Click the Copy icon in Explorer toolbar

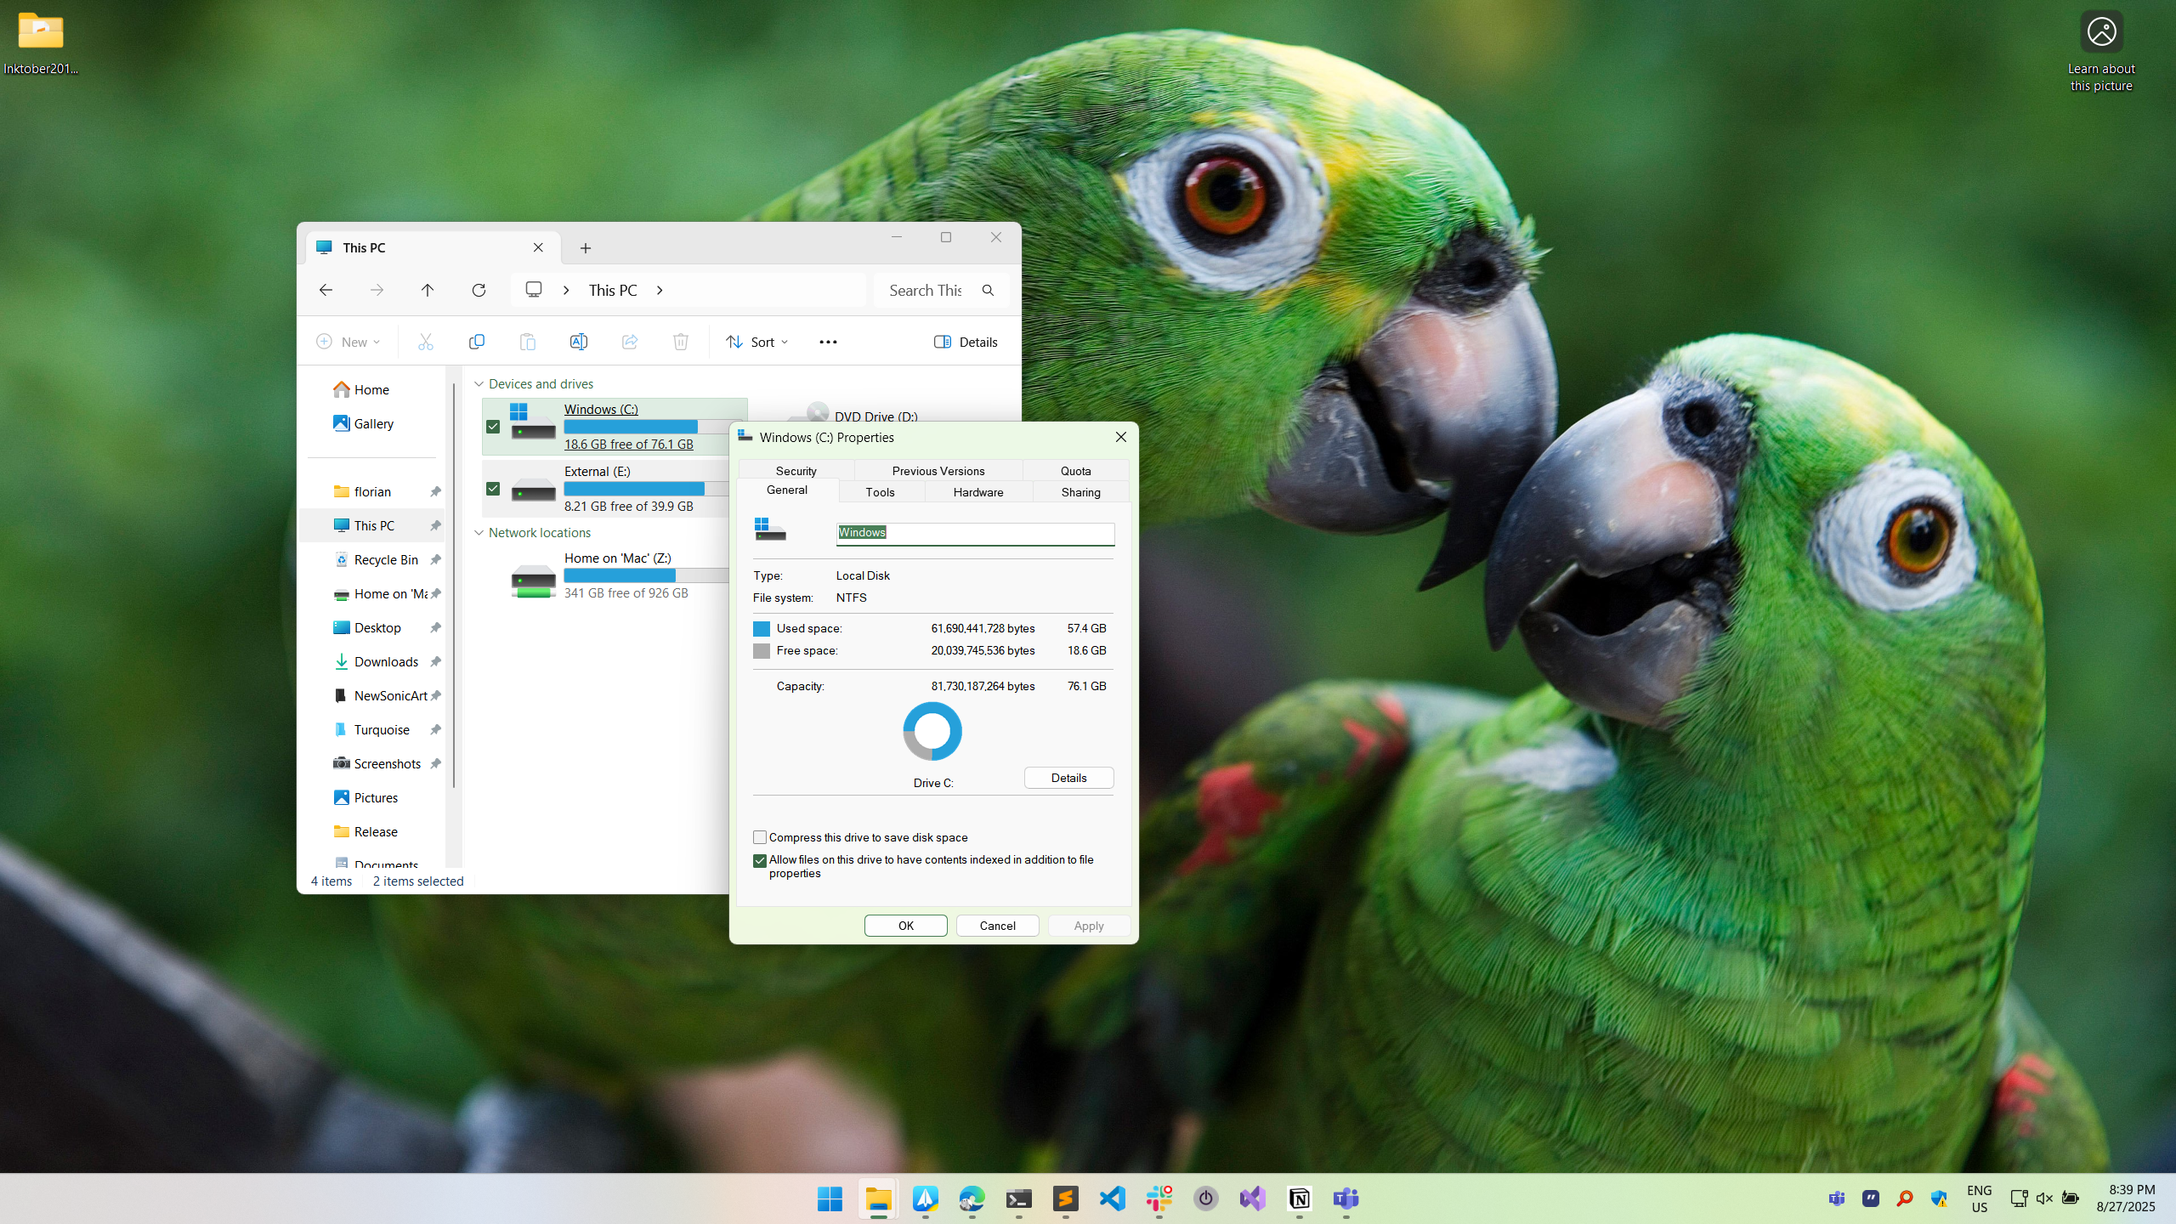[477, 342]
